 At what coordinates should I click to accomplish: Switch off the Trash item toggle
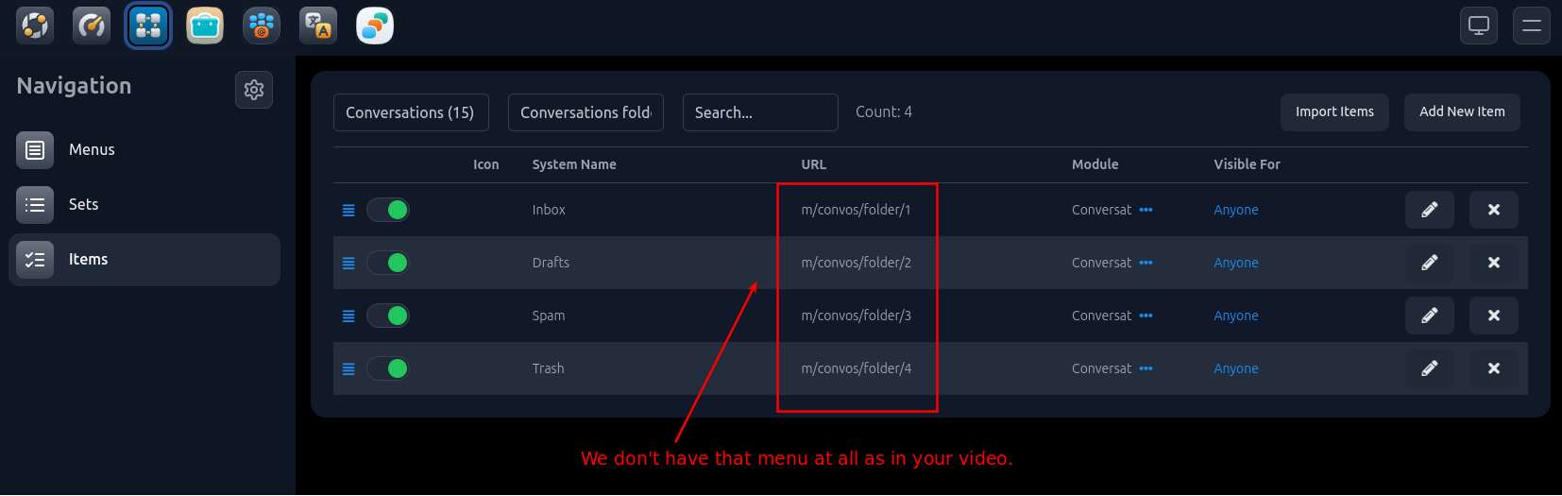point(388,368)
